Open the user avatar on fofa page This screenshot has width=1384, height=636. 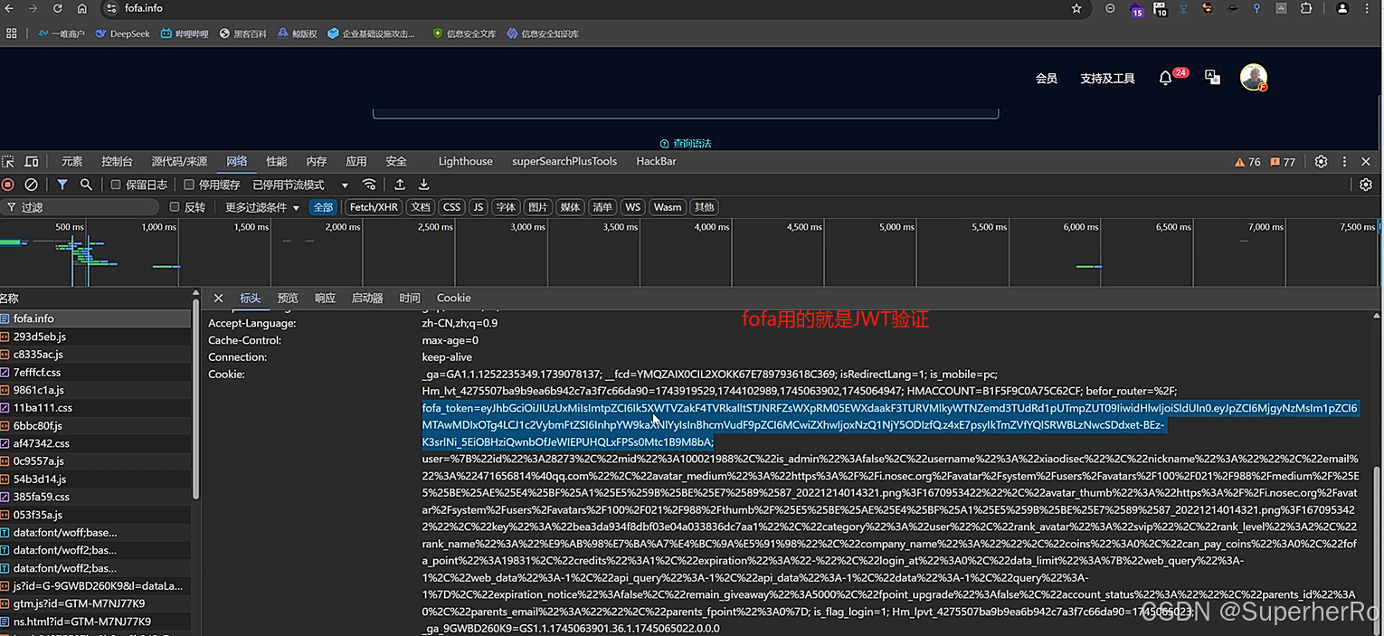tap(1253, 77)
